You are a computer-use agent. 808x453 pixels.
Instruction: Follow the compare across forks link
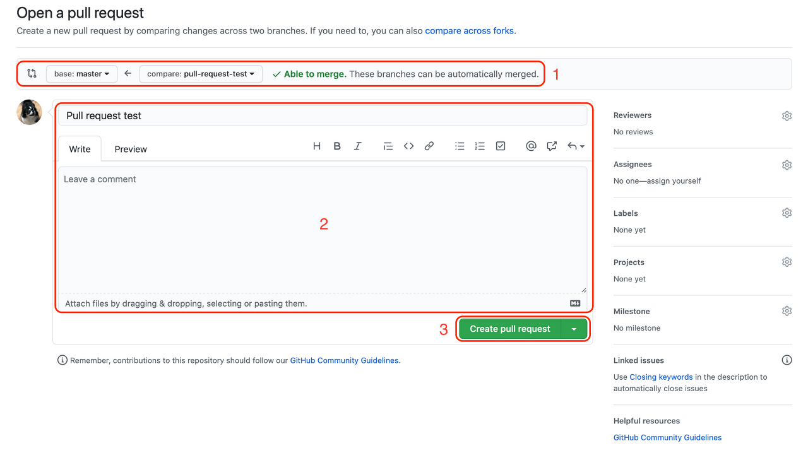(x=470, y=30)
